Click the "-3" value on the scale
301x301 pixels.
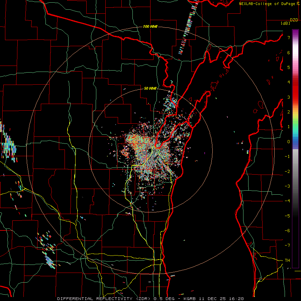pos(287,186)
